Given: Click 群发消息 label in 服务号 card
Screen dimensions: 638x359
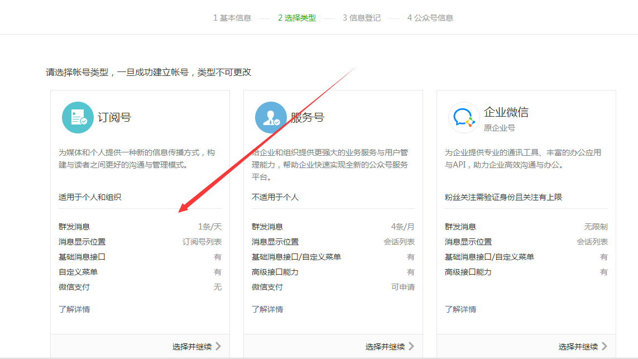Looking at the screenshot, I should point(267,227).
